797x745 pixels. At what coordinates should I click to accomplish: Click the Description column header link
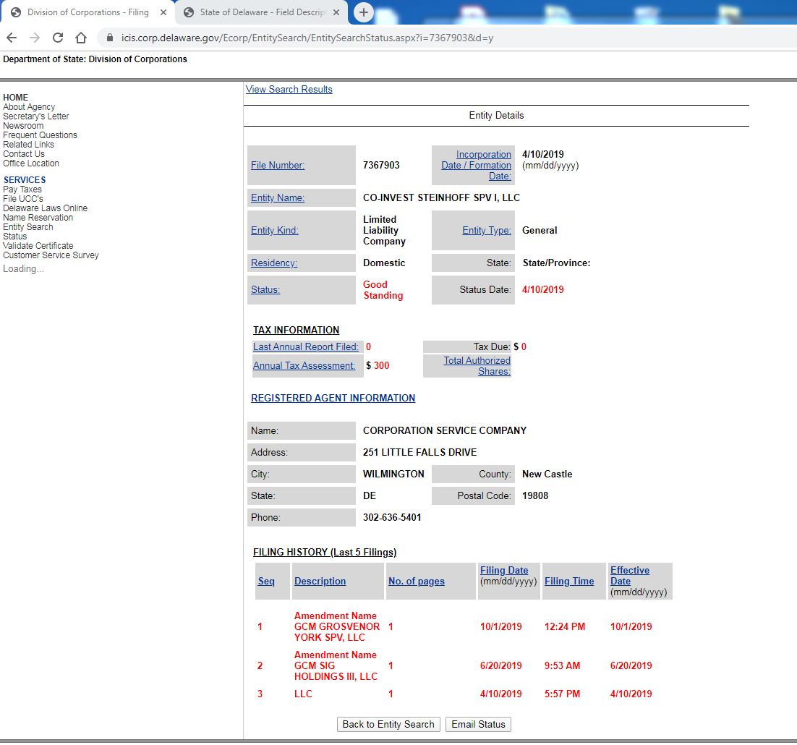tap(320, 581)
